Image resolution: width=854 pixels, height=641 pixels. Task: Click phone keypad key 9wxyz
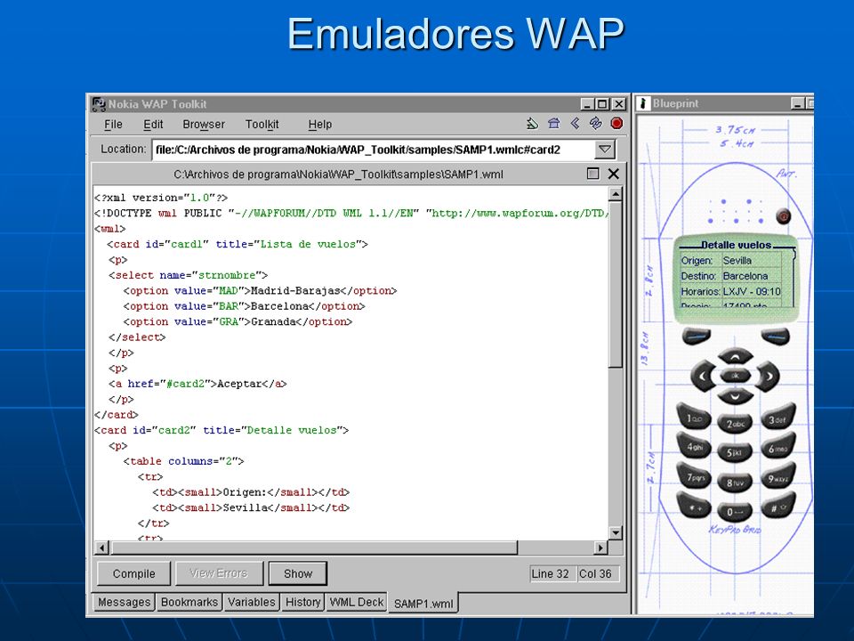coord(777,477)
